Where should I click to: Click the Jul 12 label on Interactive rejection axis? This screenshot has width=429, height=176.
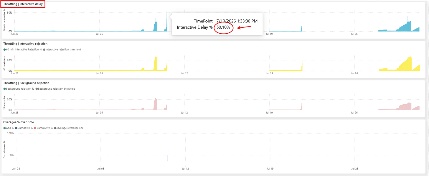click(x=184, y=73)
